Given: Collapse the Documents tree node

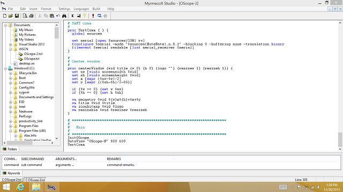Looking at the screenshot, I should tap(6, 25).
